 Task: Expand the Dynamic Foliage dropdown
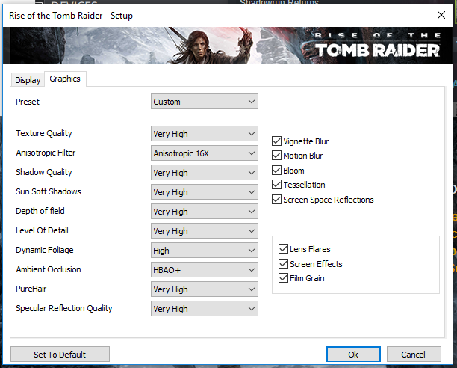click(x=204, y=251)
